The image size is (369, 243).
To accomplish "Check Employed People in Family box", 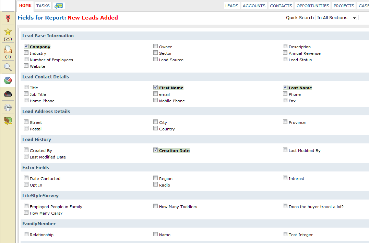I will 26,206.
